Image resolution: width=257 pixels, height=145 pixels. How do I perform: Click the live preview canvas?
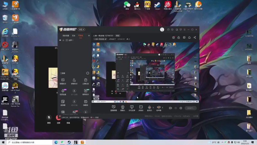pos(145,72)
